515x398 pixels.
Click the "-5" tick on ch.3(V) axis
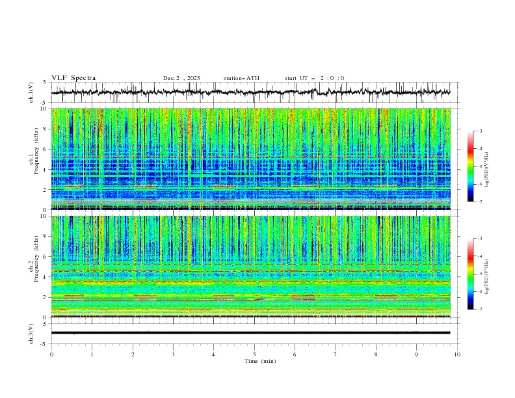pyautogui.click(x=44, y=344)
